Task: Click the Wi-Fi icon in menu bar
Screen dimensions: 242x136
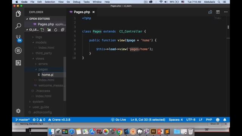Action: (x=161, y=2)
